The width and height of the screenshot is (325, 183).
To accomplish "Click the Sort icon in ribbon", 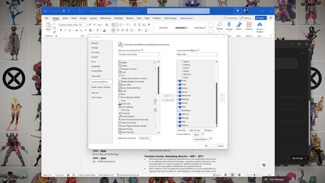I will pos(144,25).
